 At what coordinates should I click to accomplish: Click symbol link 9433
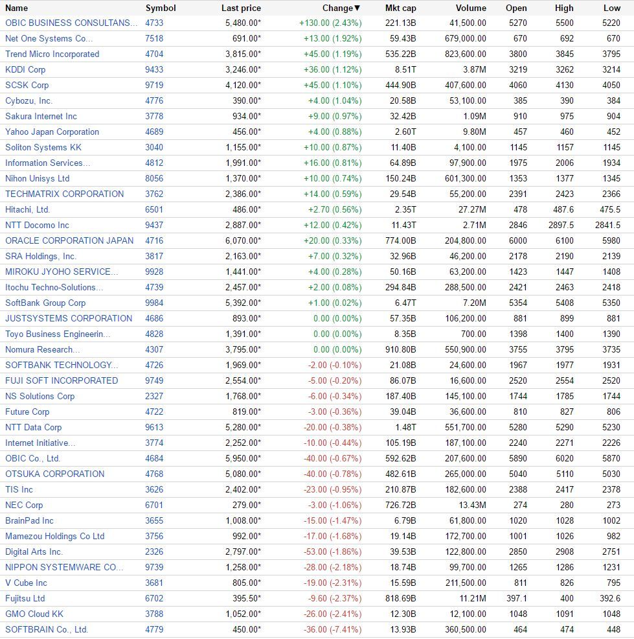click(154, 70)
